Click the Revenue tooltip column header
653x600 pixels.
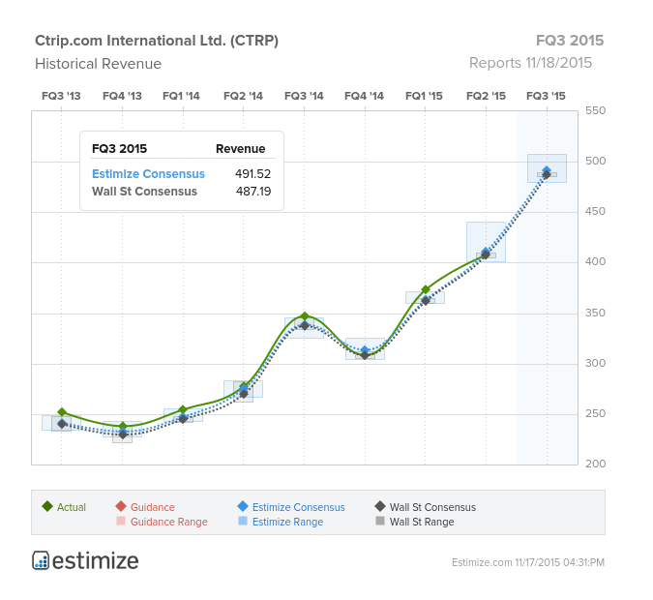(x=240, y=149)
